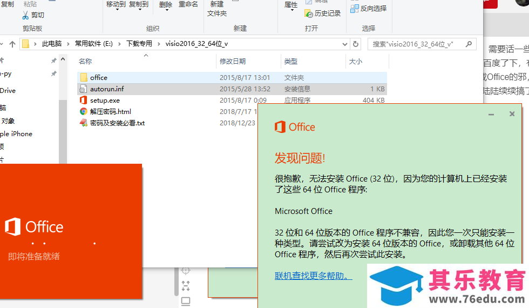Image resolution: width=529 pixels, height=308 pixels.
Task: Click the file name 密码及安装必看.txt
Action: pyautogui.click(x=118, y=123)
